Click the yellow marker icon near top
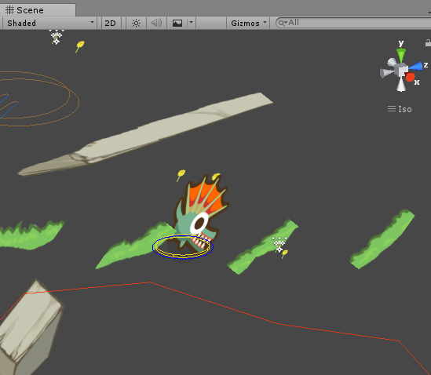The image size is (431, 375). (x=80, y=46)
